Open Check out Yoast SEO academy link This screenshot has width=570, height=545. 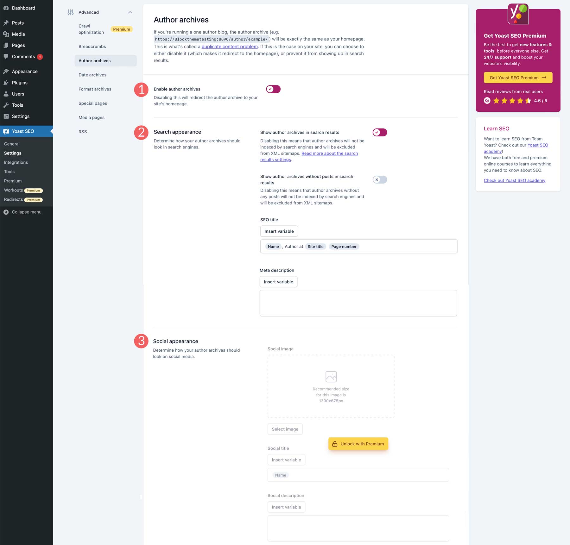[515, 180]
